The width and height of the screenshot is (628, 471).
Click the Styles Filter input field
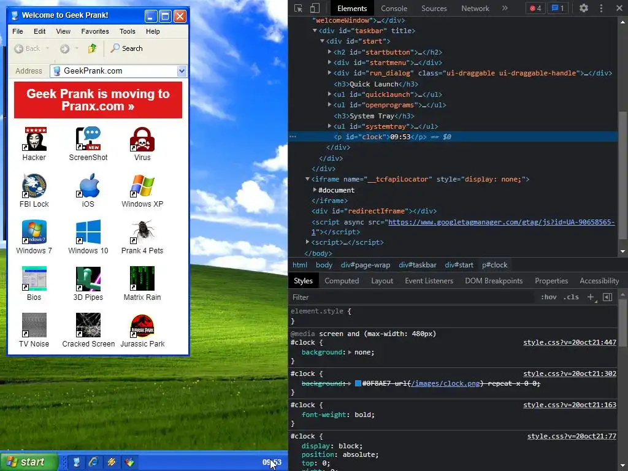pos(412,297)
